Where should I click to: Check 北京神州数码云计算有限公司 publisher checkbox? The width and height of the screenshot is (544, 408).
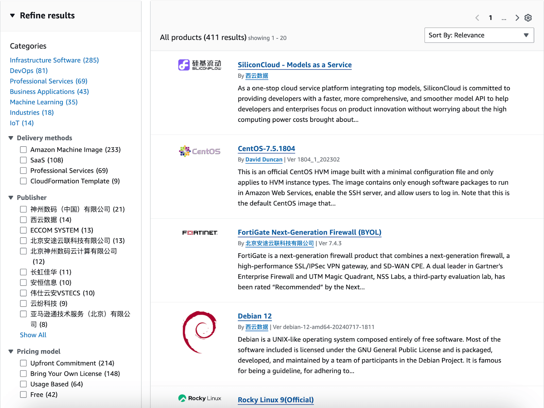tap(23, 251)
